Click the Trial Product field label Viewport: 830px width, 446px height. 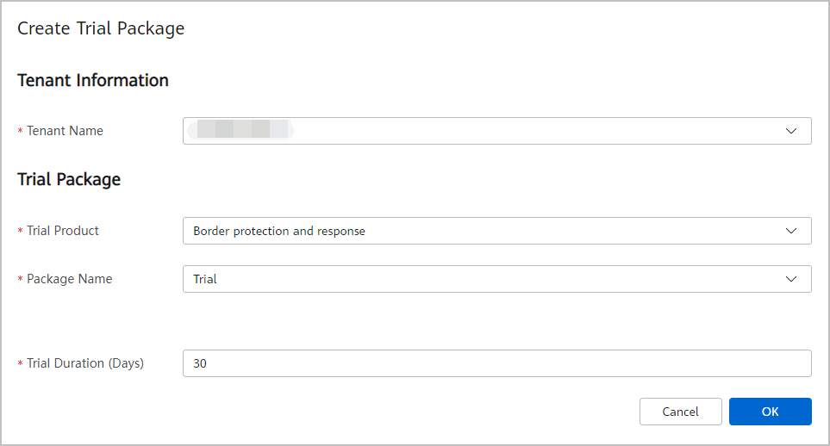tap(63, 231)
